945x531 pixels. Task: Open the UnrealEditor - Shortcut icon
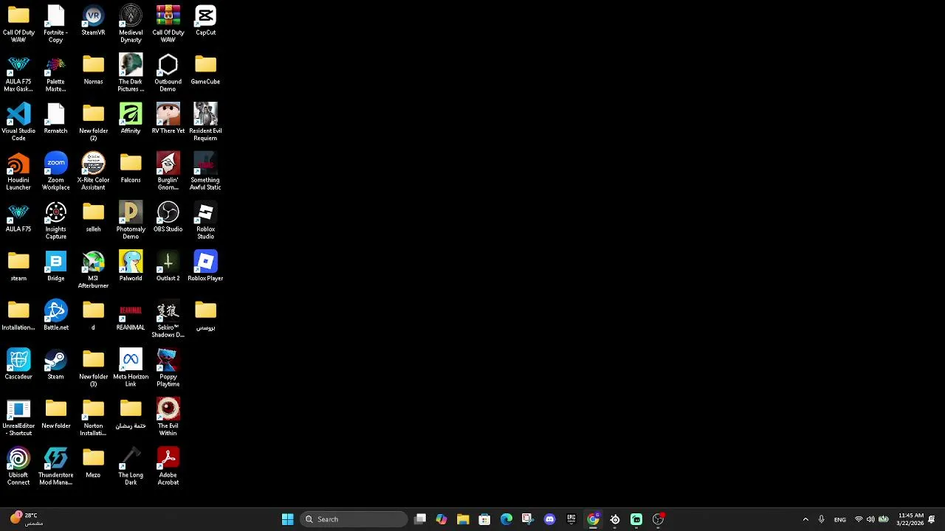[18, 418]
